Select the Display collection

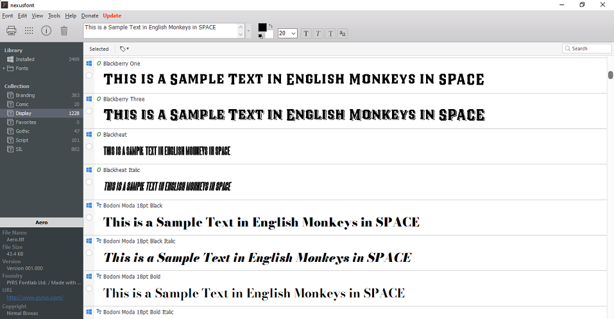42,113
